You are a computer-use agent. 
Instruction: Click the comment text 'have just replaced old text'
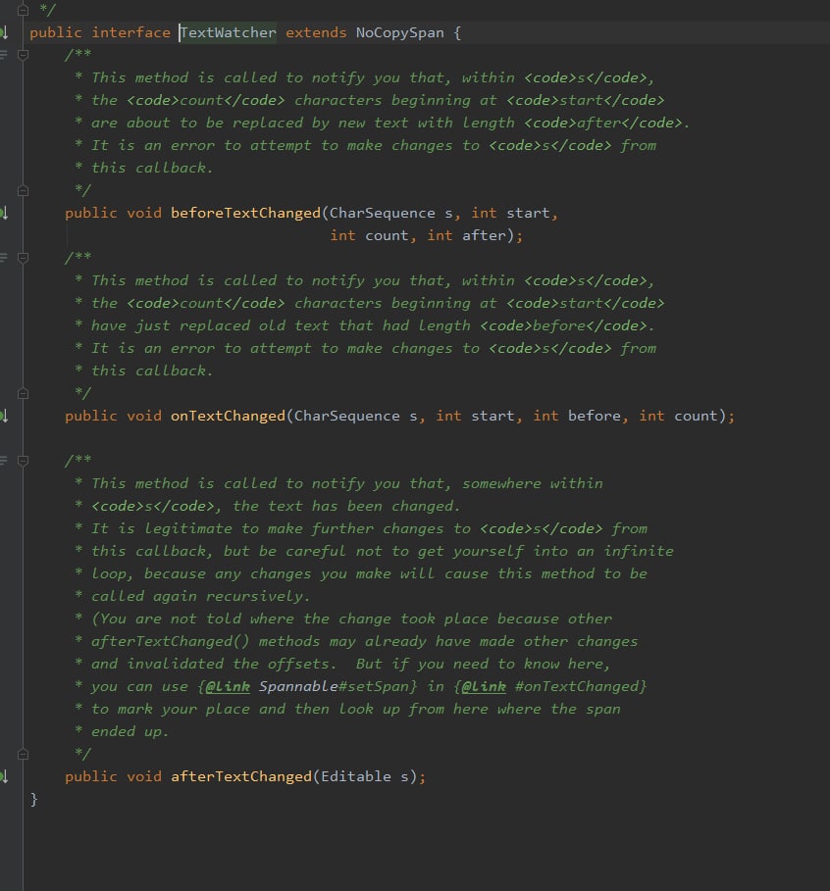point(211,325)
